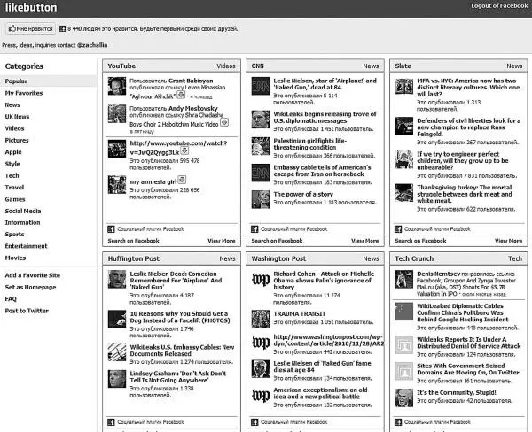The image size is (532, 432).
Task: Open the Social Media category
Action: click(x=23, y=211)
